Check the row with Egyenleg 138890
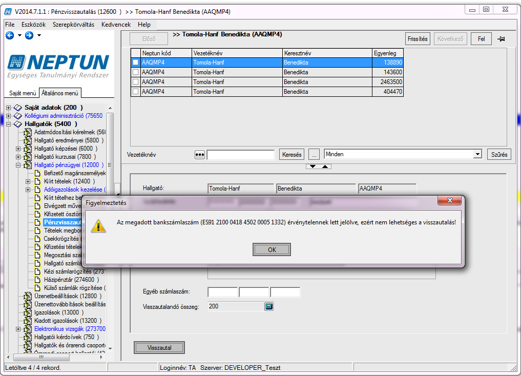Image resolution: width=521 pixels, height=376 pixels. click(136, 62)
